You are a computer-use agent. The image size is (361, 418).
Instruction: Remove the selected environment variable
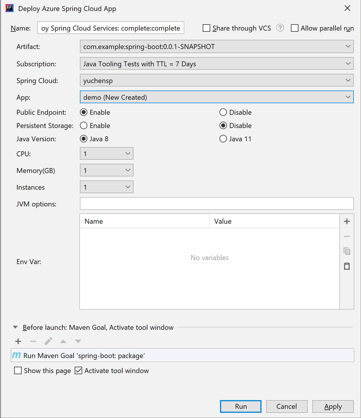tap(347, 236)
